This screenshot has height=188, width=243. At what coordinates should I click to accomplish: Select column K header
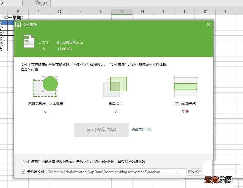[205, 12]
